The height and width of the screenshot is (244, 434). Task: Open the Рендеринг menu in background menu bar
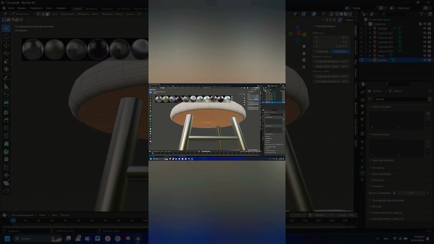click(36, 8)
